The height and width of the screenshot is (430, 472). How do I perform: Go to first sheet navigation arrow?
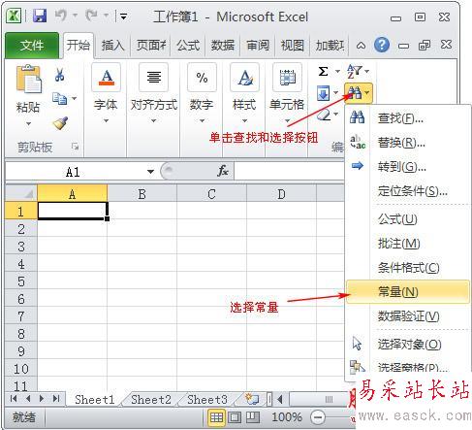point(14,399)
